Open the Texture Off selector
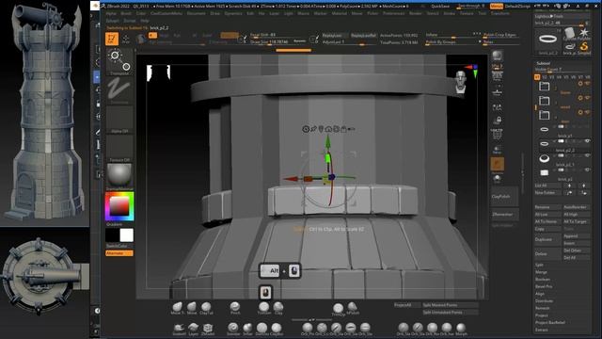Viewport: 602px width, 339px height. coord(119,148)
